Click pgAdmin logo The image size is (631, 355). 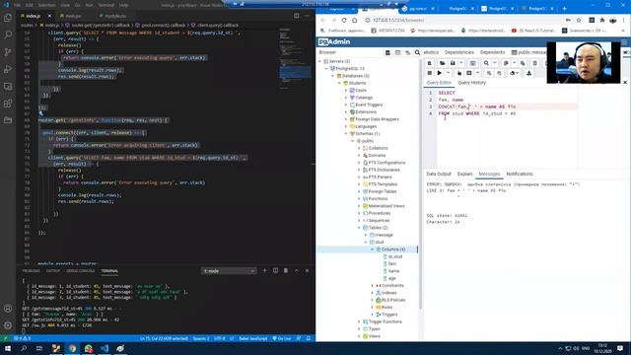[x=334, y=41]
